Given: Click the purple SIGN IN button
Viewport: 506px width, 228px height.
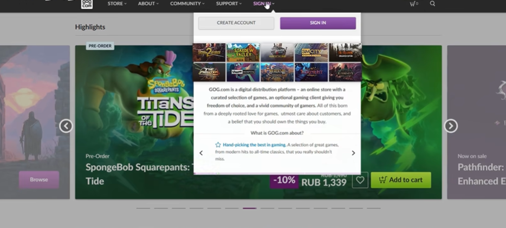Looking at the screenshot, I should (318, 23).
